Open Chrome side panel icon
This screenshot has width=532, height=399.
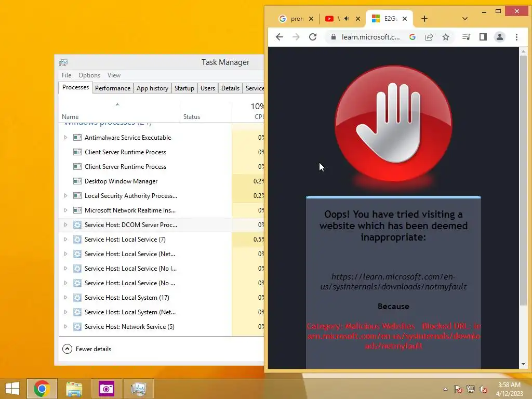point(483,37)
